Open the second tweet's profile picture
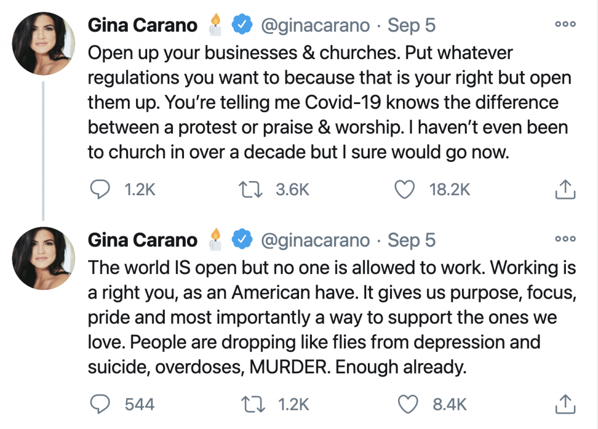598x429 pixels. click(43, 258)
